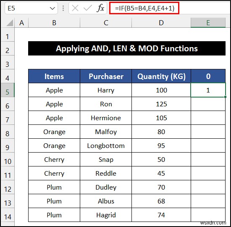
Task: Click the Select All corner triangle
Action: pos(10,23)
